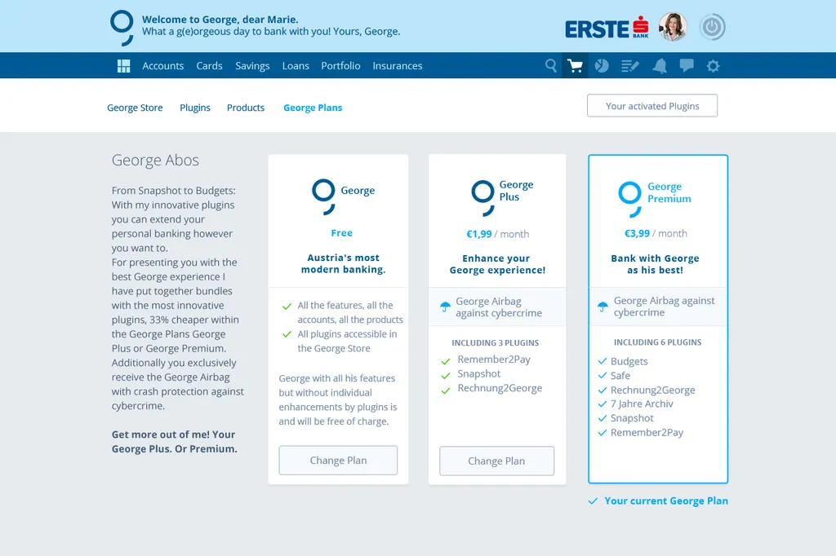Click the 7 Jahre Archiv checkmark

603,404
